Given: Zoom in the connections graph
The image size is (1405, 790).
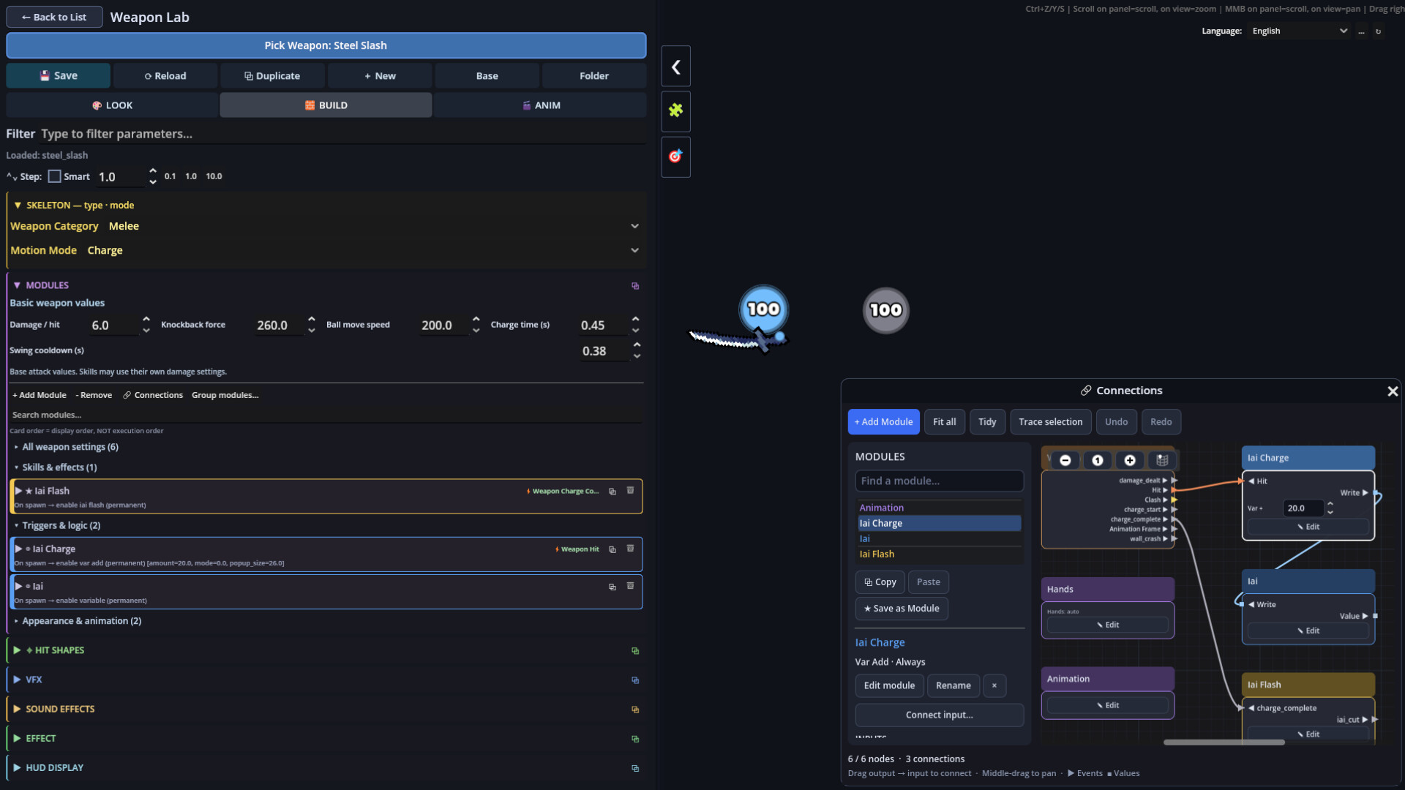Looking at the screenshot, I should pyautogui.click(x=1130, y=460).
